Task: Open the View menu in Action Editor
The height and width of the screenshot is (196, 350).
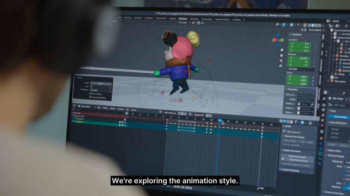Action: pyautogui.click(x=99, y=108)
